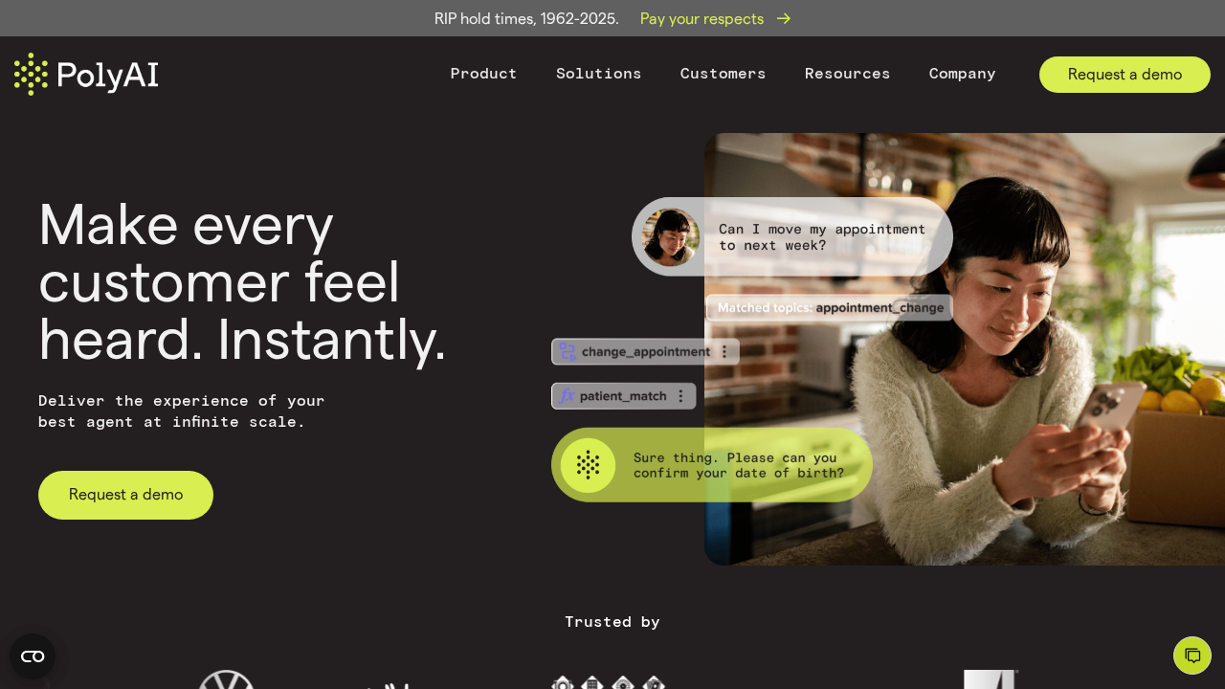Open the Product menu
Image resolution: width=1225 pixels, height=689 pixels.
(483, 74)
